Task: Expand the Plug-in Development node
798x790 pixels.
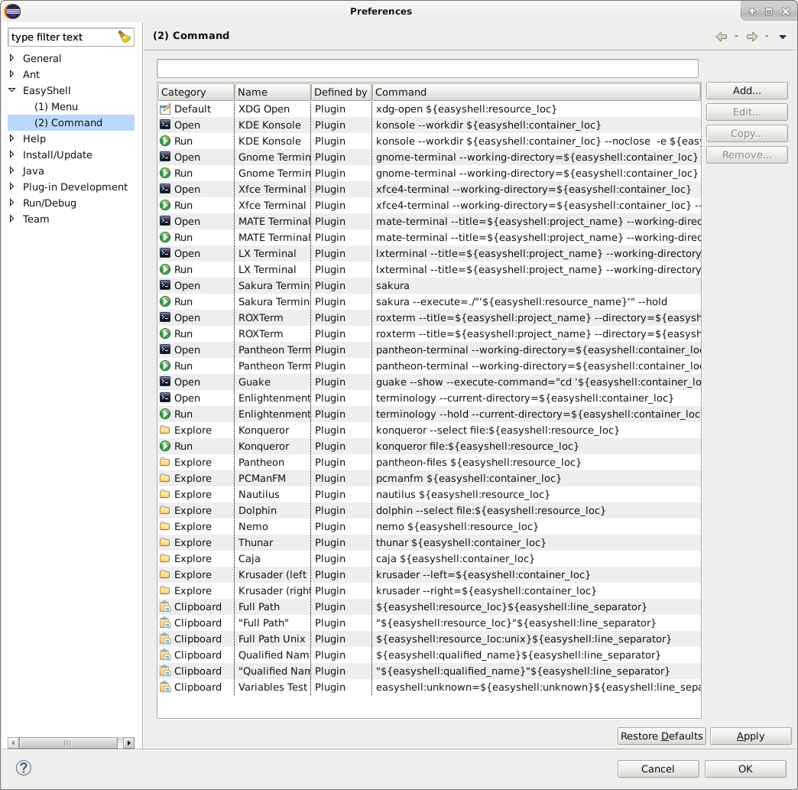Action: click(x=12, y=187)
